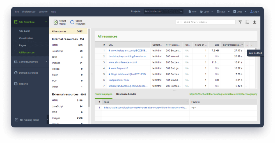Click the list view columns icon
This screenshot has height=143, width=275.
point(247,22)
